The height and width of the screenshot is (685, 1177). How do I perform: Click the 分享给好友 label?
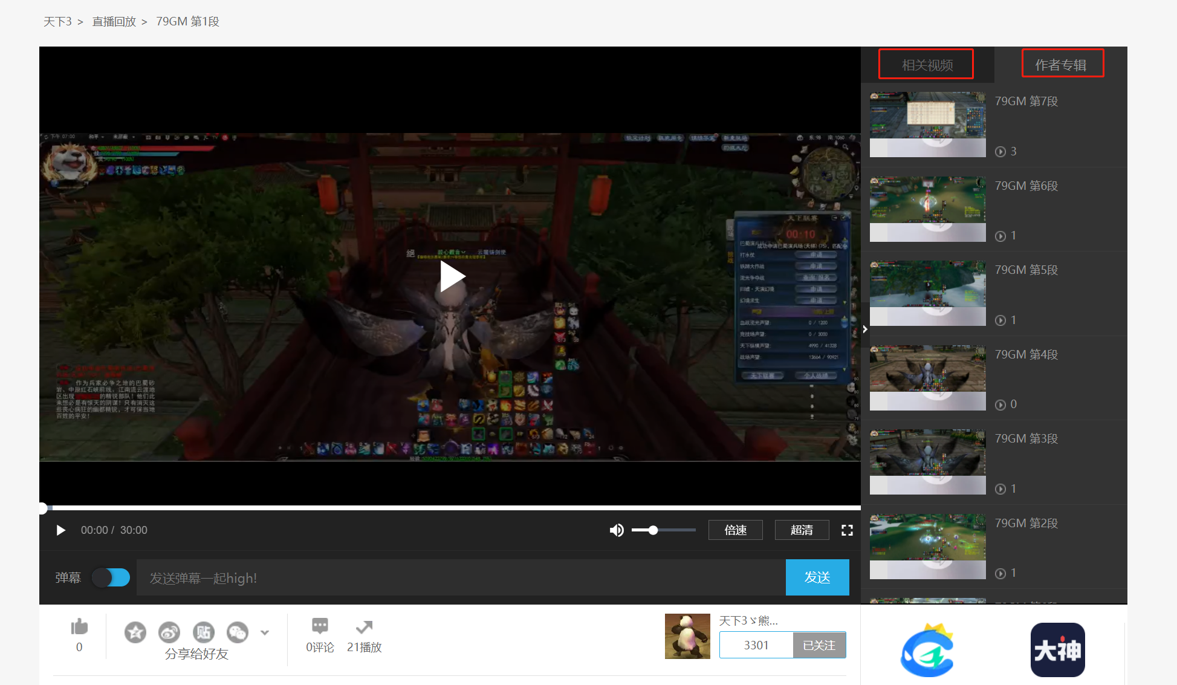196,654
